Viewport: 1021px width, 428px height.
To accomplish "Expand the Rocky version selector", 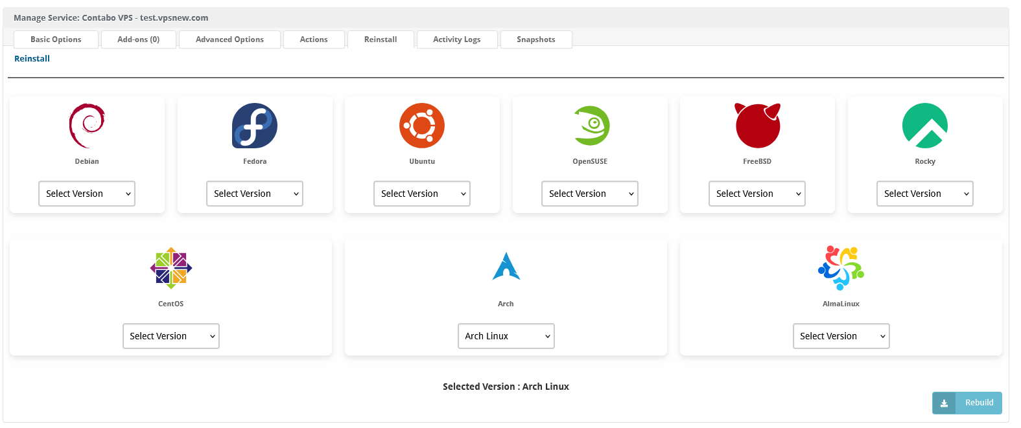I will (925, 194).
